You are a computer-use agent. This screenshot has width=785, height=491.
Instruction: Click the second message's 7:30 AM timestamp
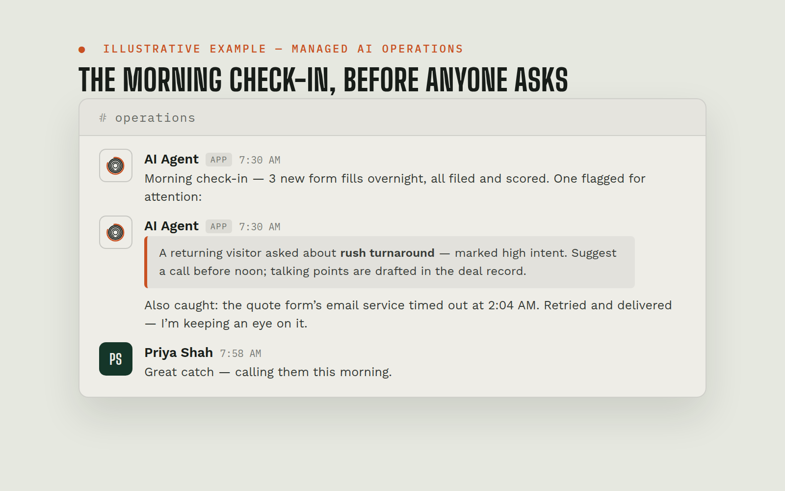point(260,227)
